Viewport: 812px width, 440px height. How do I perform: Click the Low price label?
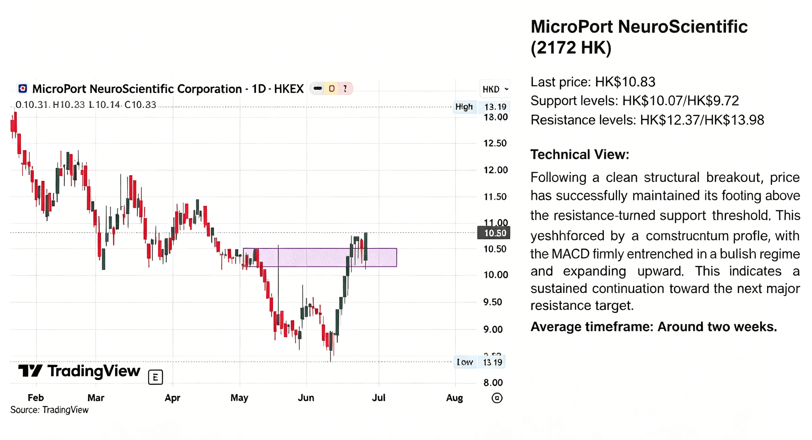click(465, 362)
